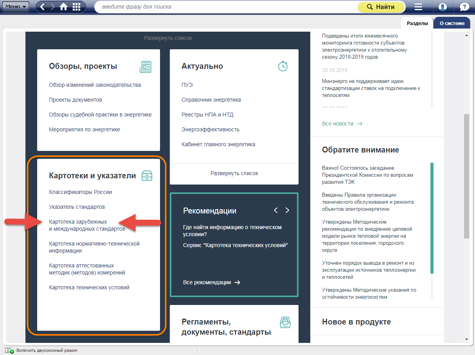The image size is (475, 355).
Task: Expand list under Актуально card
Action: click(x=234, y=173)
